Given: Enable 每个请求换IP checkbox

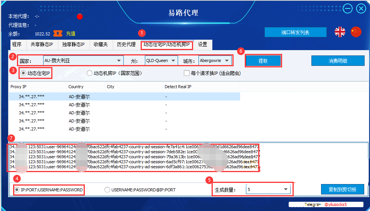Looking at the screenshot, I should (187, 73).
